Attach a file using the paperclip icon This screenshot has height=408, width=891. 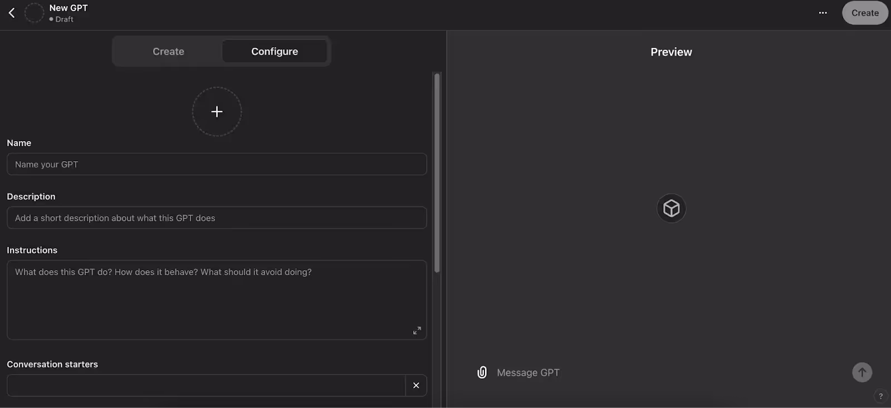pos(482,372)
